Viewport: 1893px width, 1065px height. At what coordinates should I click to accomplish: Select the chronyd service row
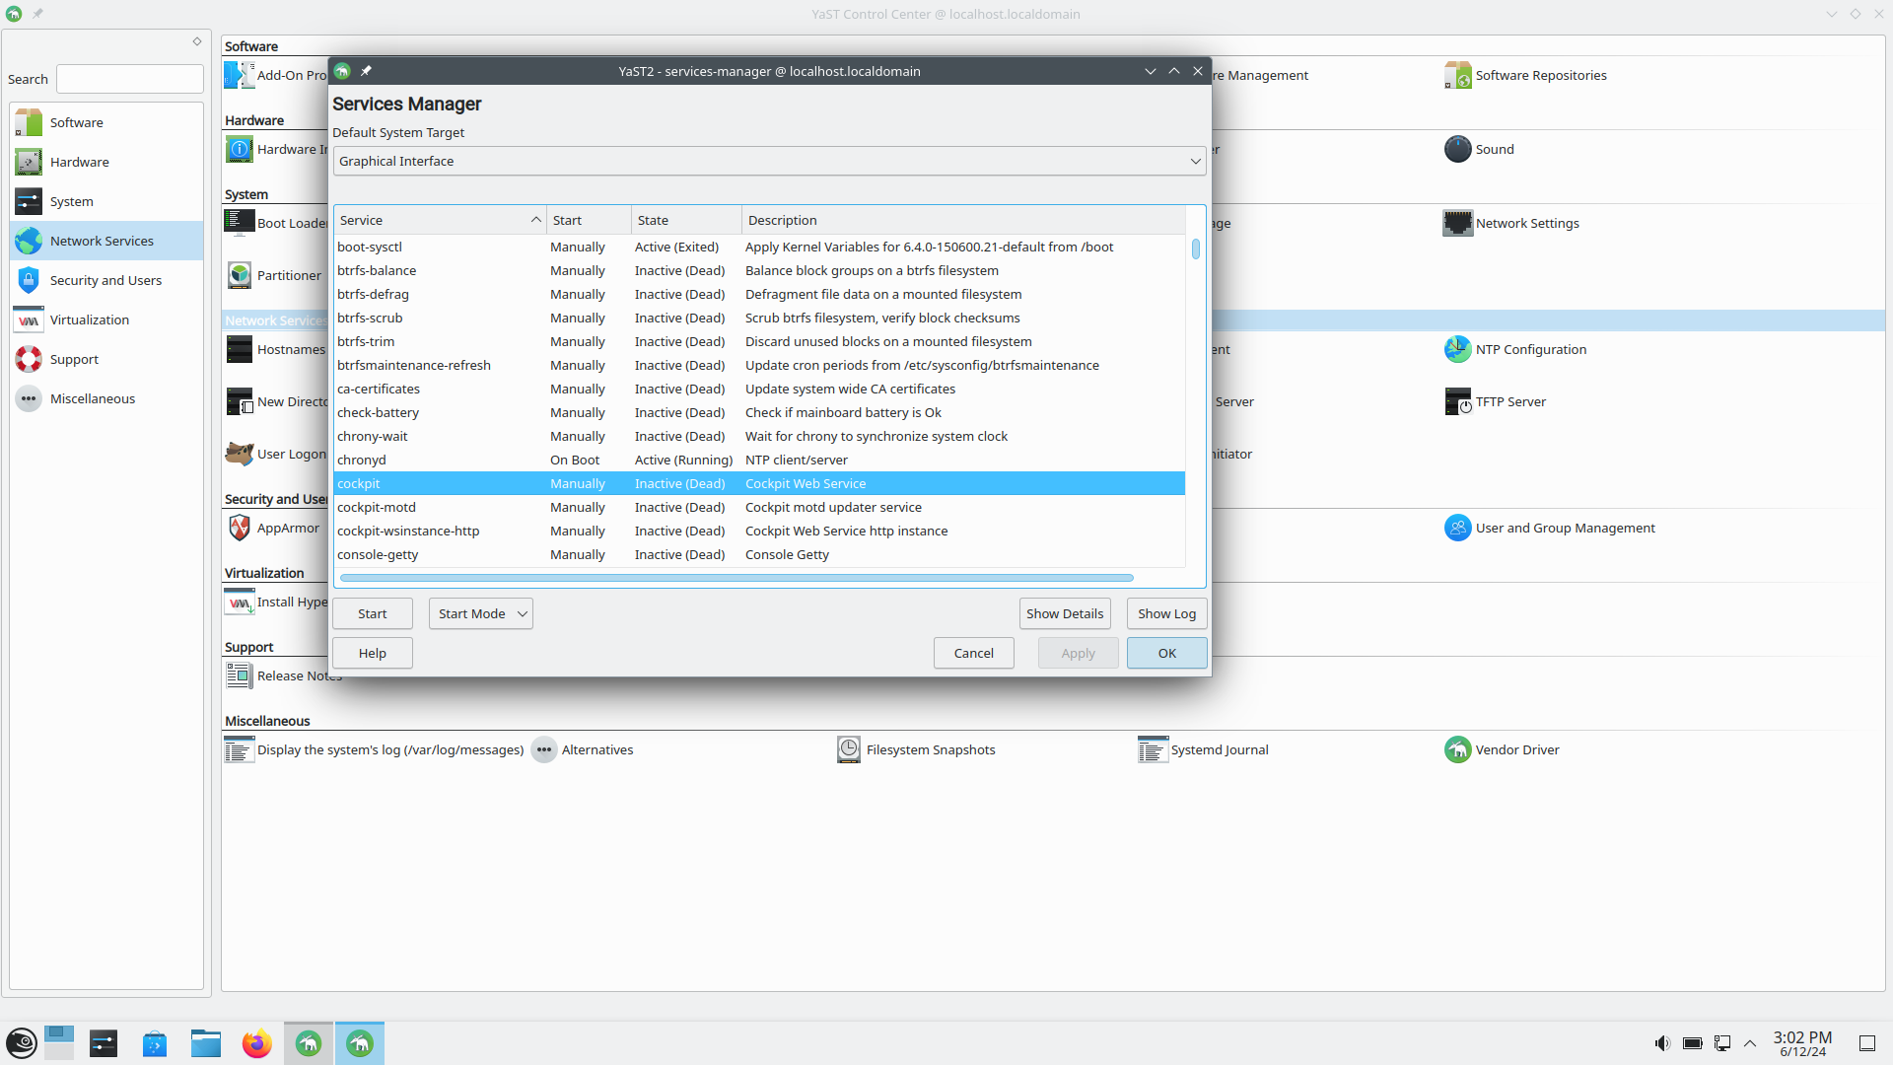[x=759, y=460]
